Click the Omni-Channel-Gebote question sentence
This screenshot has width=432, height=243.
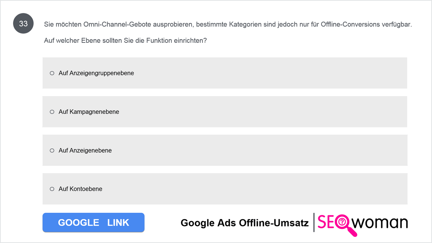[x=228, y=24]
